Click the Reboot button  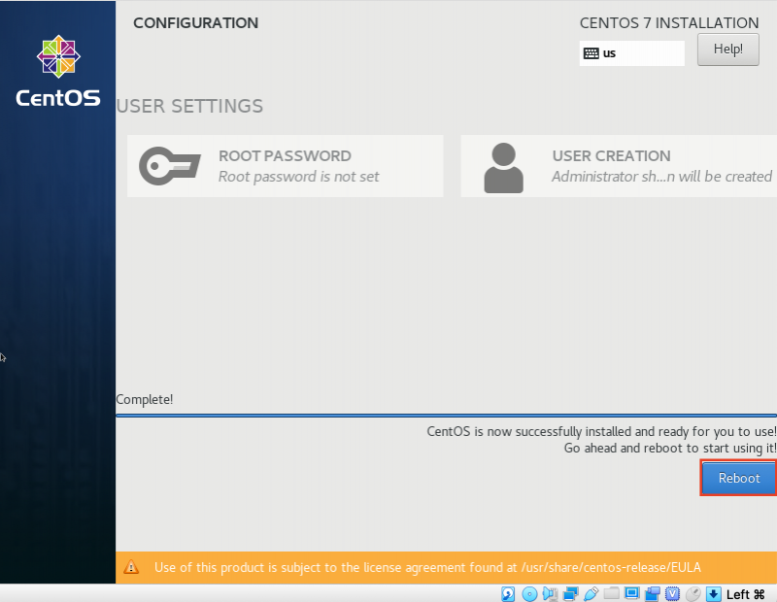(738, 478)
